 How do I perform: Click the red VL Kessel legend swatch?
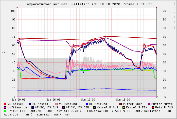(x=5, y=104)
